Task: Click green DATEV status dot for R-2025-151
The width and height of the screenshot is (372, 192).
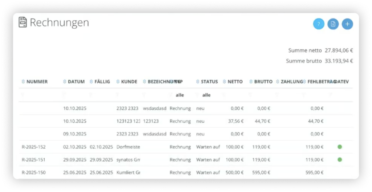Action: (340, 159)
